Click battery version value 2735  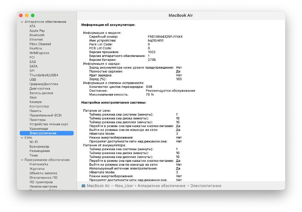tap(152, 60)
